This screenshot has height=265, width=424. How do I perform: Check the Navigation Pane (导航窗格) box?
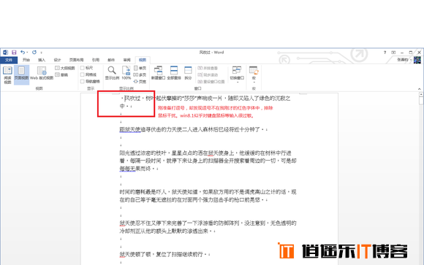tap(82, 81)
